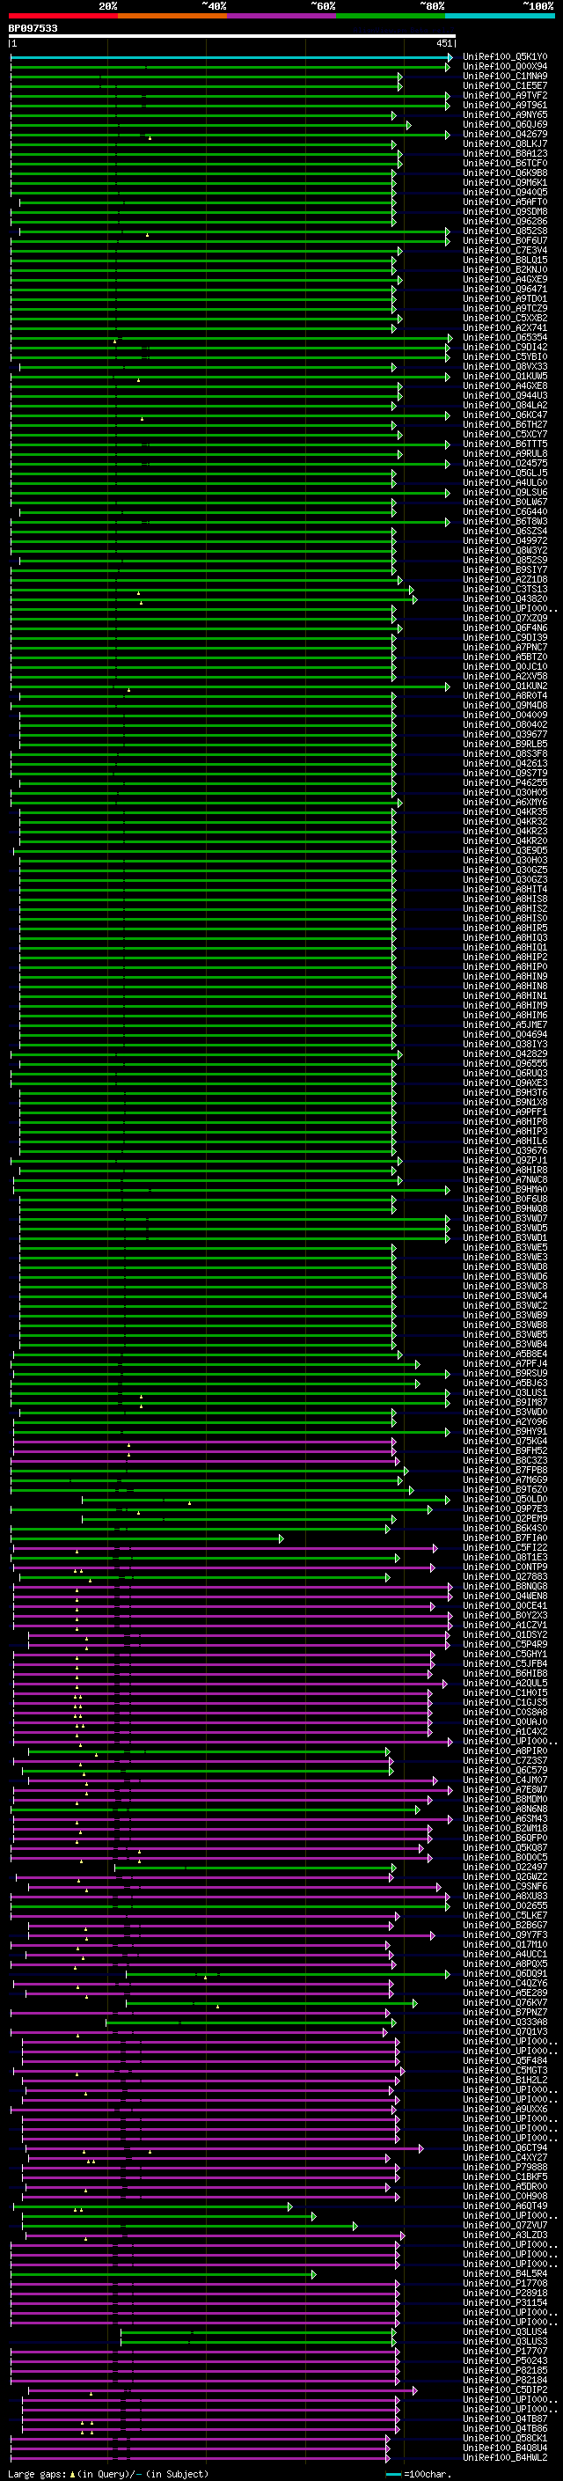Screen dimensions: 563x2481
Task: Open UniRef100_Q852S8 hit
Action: point(504,231)
